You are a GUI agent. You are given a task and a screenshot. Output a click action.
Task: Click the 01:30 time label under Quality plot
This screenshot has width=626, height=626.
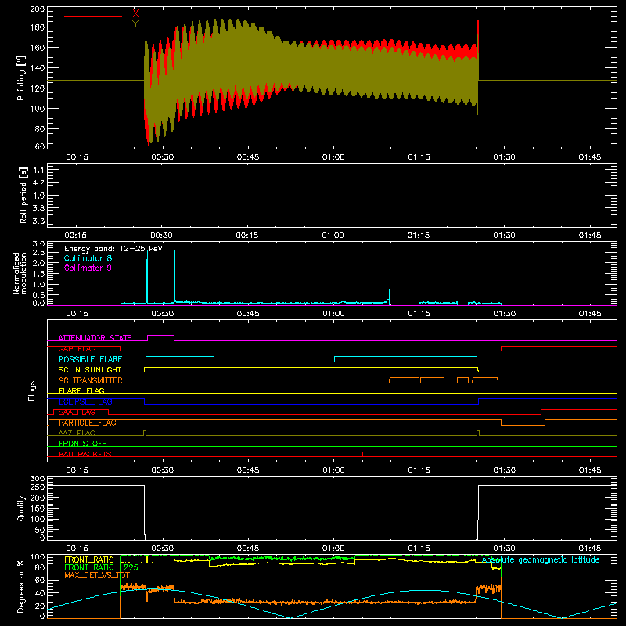pos(504,549)
